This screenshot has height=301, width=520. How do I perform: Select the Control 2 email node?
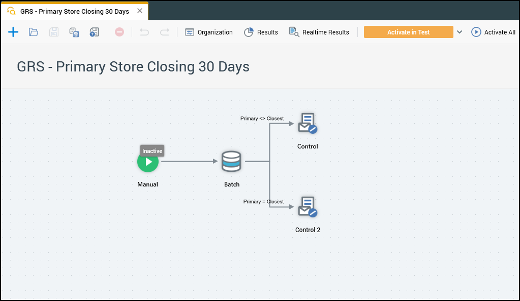coord(308,207)
